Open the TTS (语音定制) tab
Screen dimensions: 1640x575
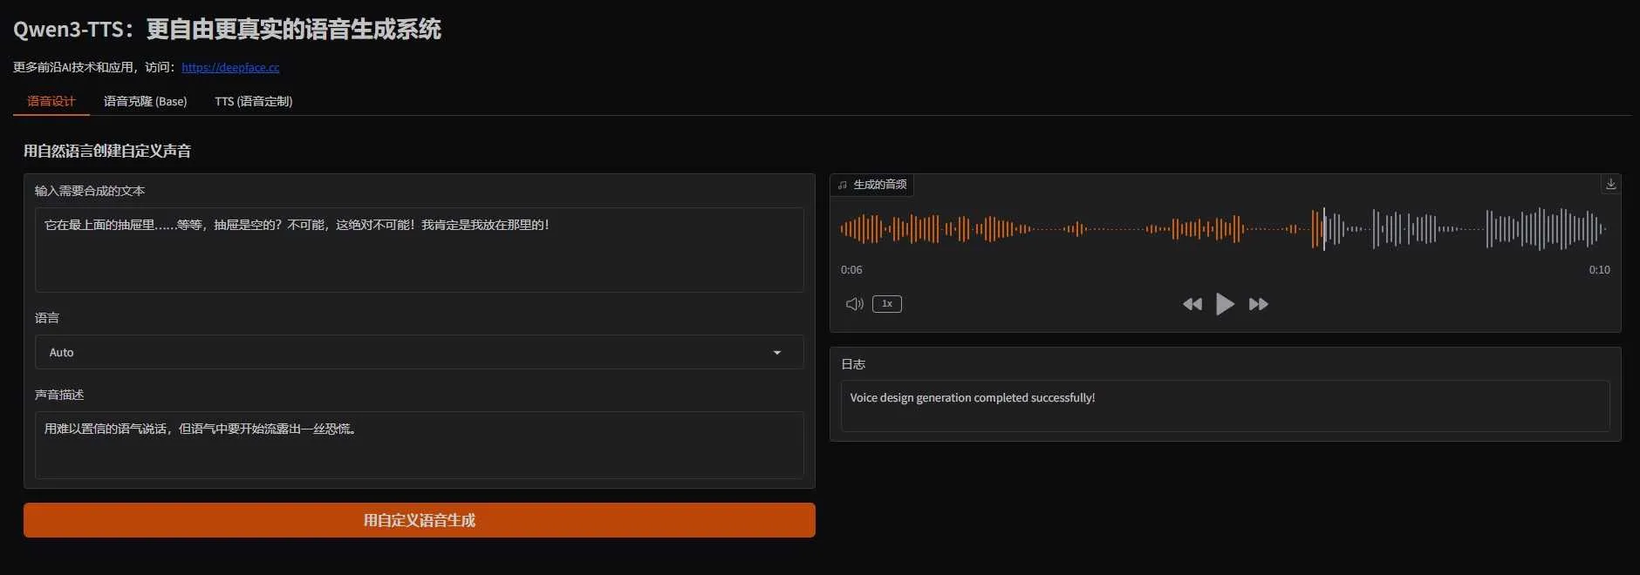pos(253,101)
